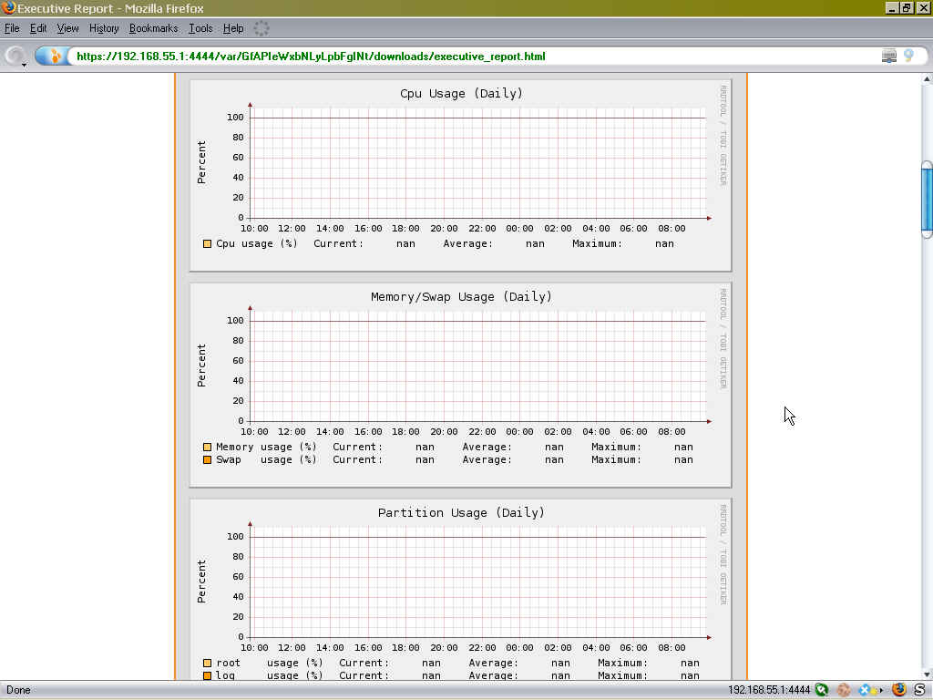Click the green check icon in status bar
This screenshot has width=933, height=700.
click(x=822, y=690)
